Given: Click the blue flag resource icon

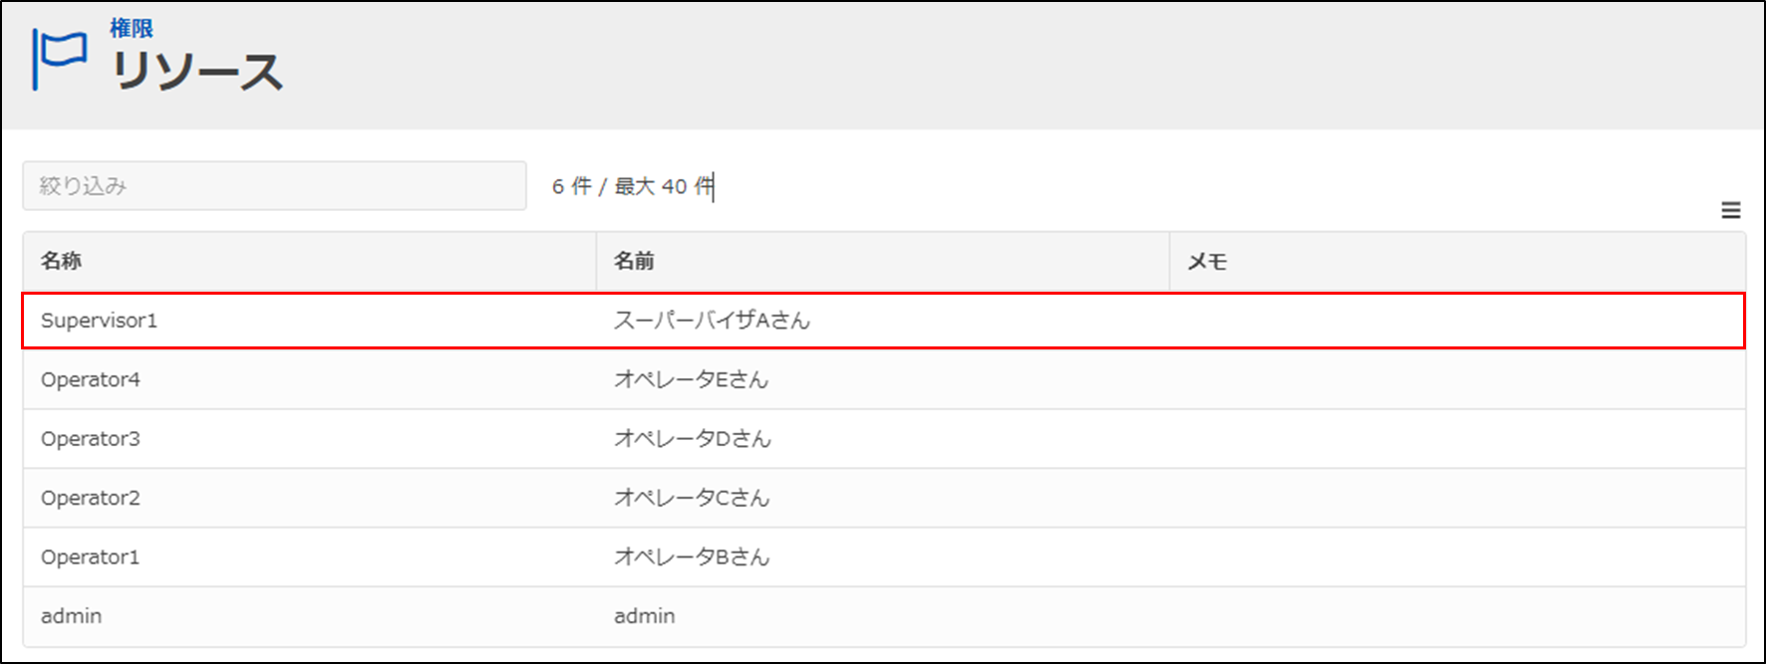Looking at the screenshot, I should pyautogui.click(x=59, y=58).
